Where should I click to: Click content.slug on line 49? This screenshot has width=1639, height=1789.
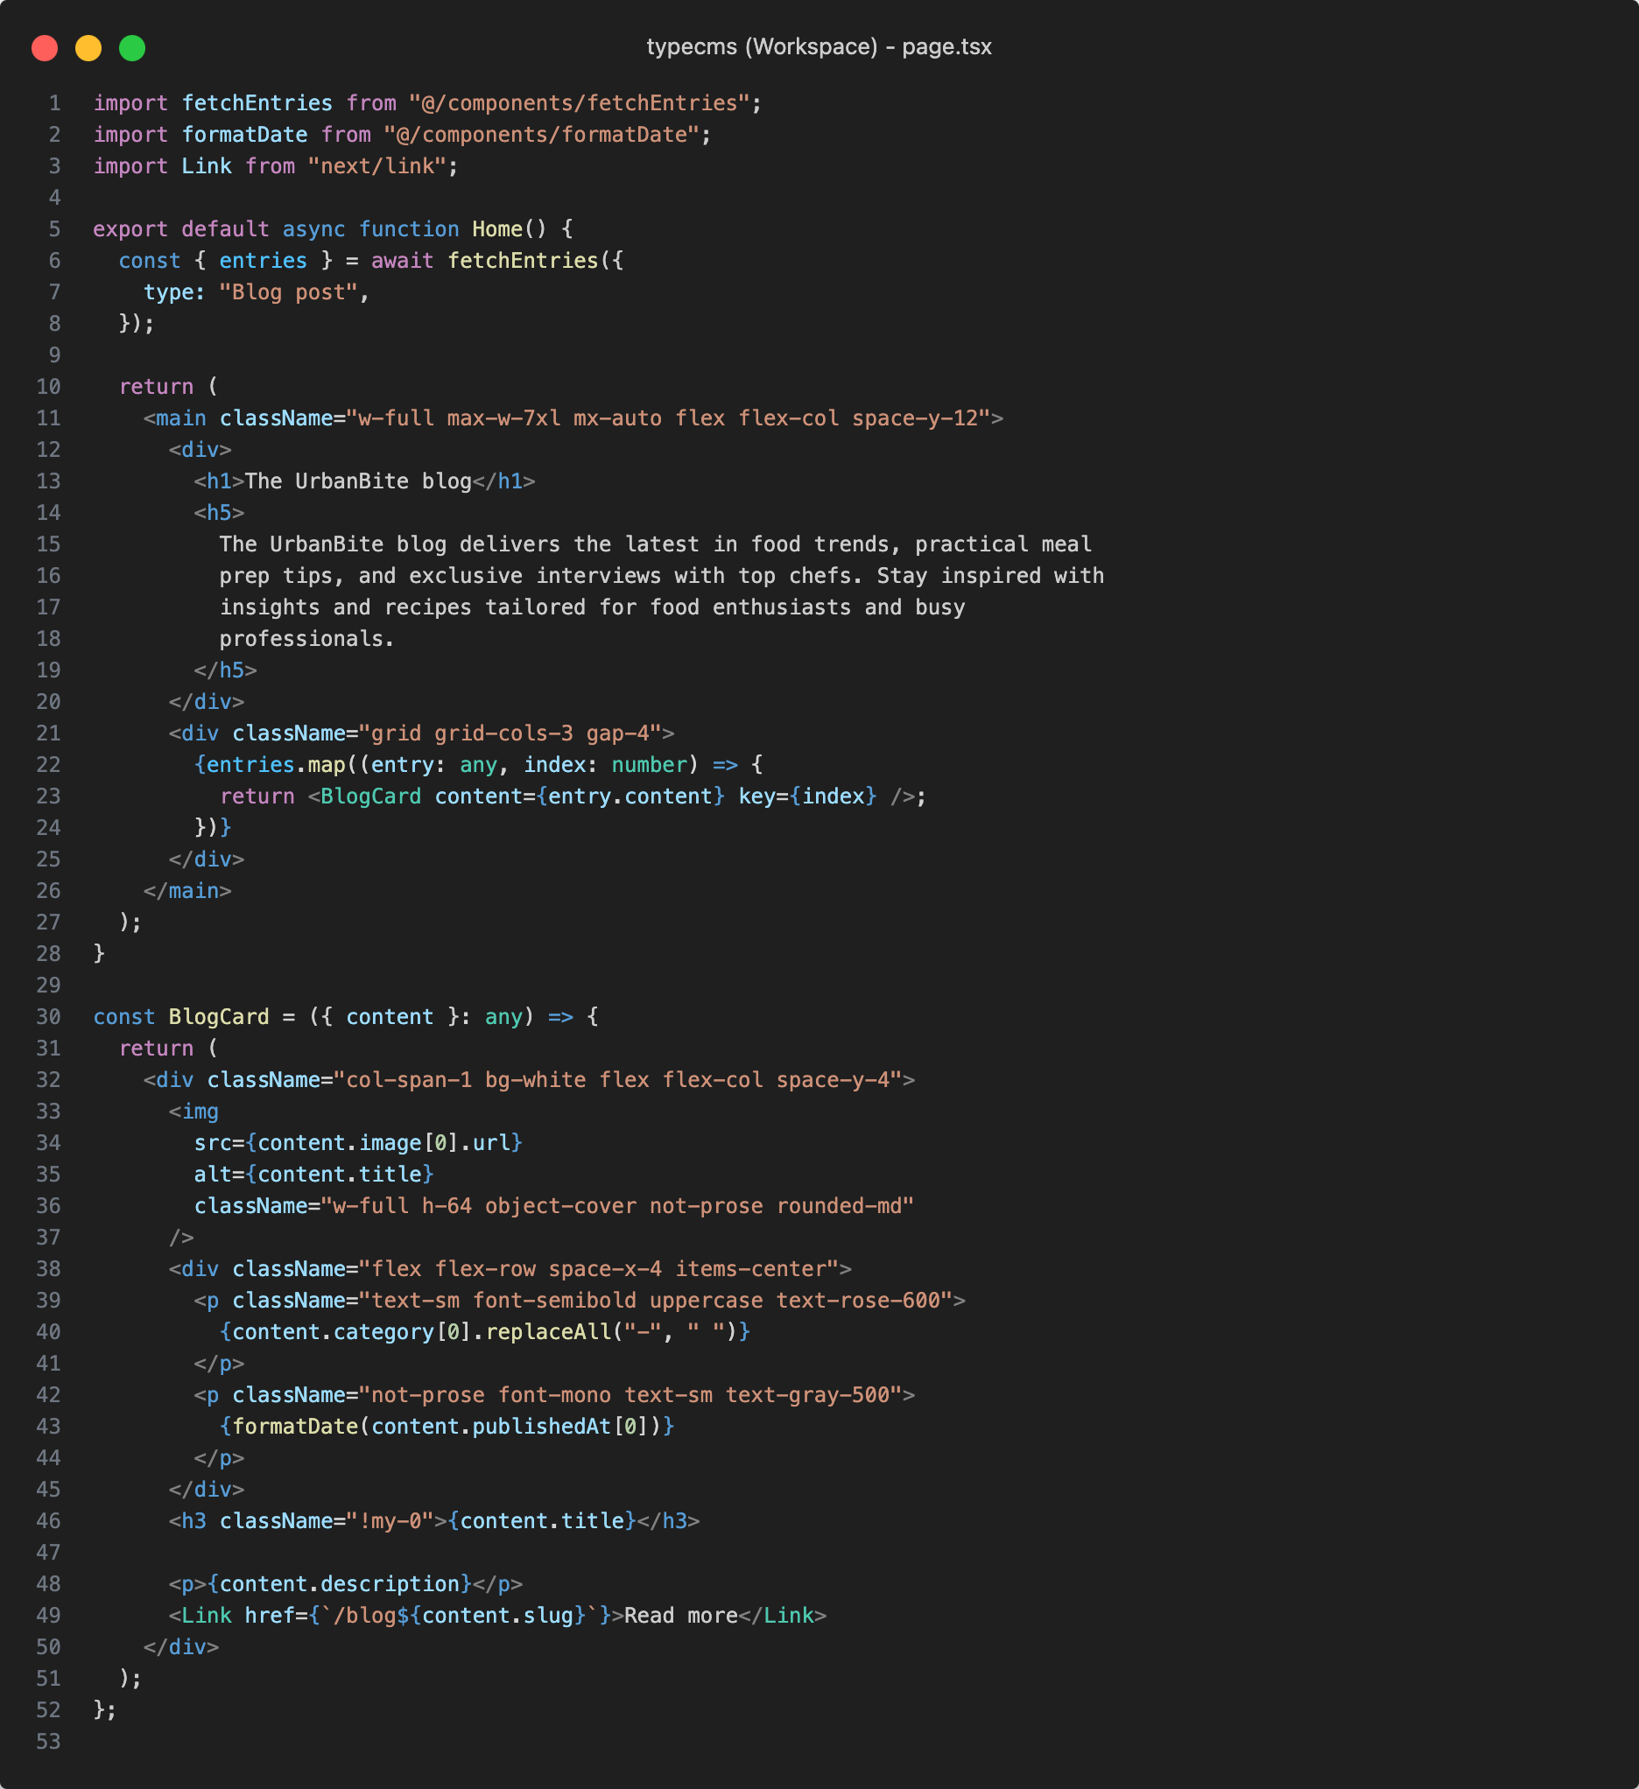497,1616
